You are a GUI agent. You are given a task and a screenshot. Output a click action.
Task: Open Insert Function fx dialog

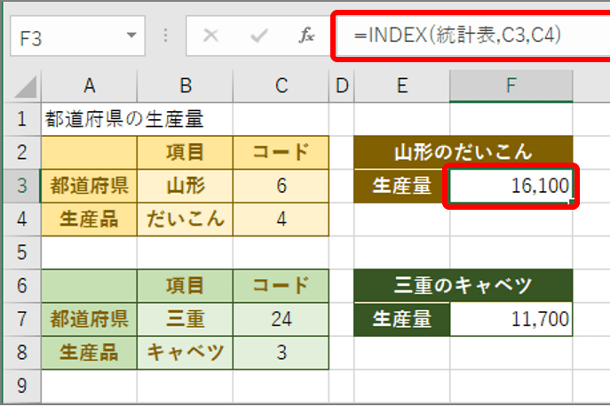point(306,36)
